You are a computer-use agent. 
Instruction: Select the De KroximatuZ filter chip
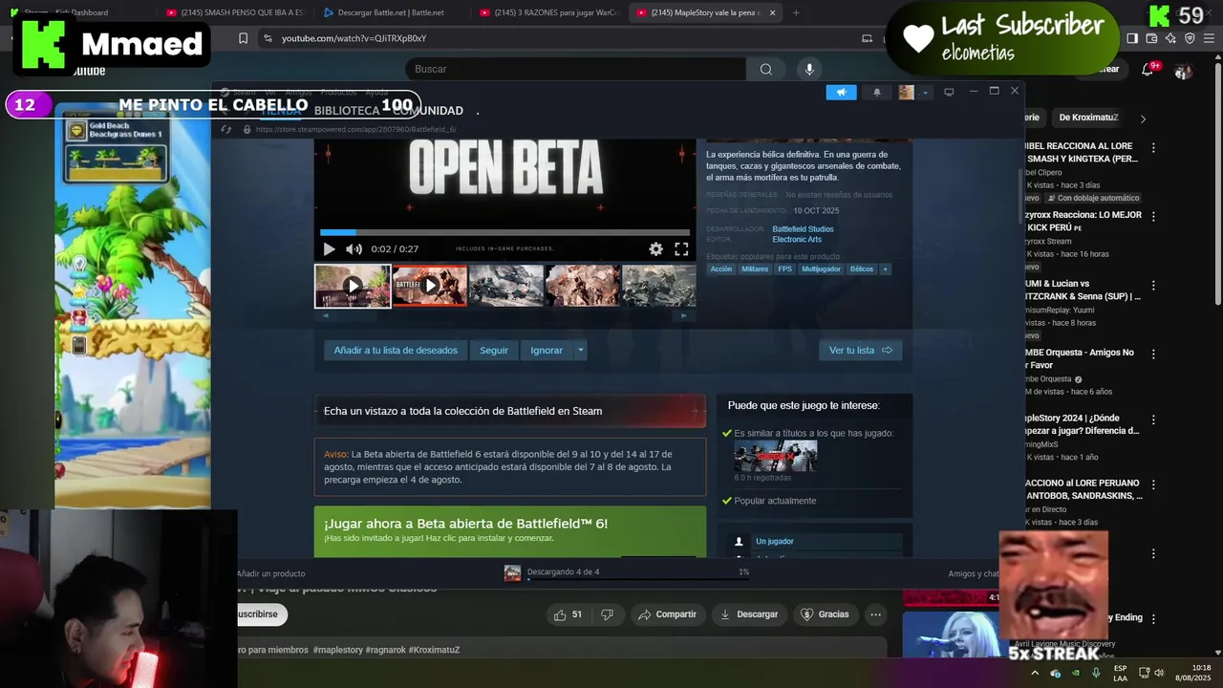[x=1088, y=118]
